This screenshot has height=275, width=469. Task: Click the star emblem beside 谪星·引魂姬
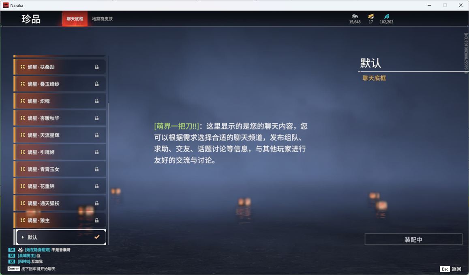tap(22, 152)
